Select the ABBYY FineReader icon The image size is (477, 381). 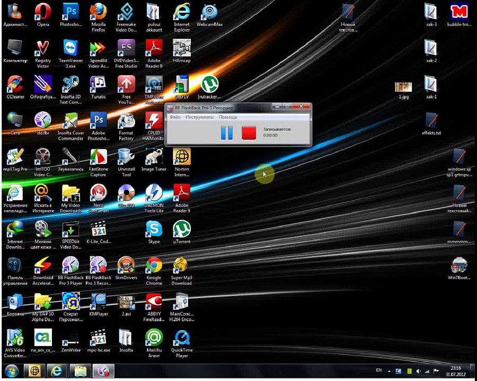(x=154, y=307)
